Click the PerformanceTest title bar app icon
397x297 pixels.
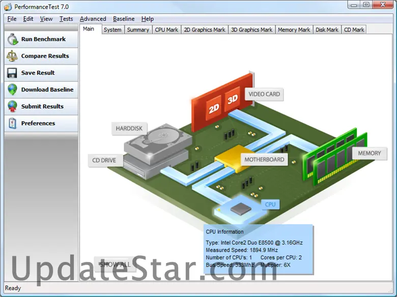8,7
